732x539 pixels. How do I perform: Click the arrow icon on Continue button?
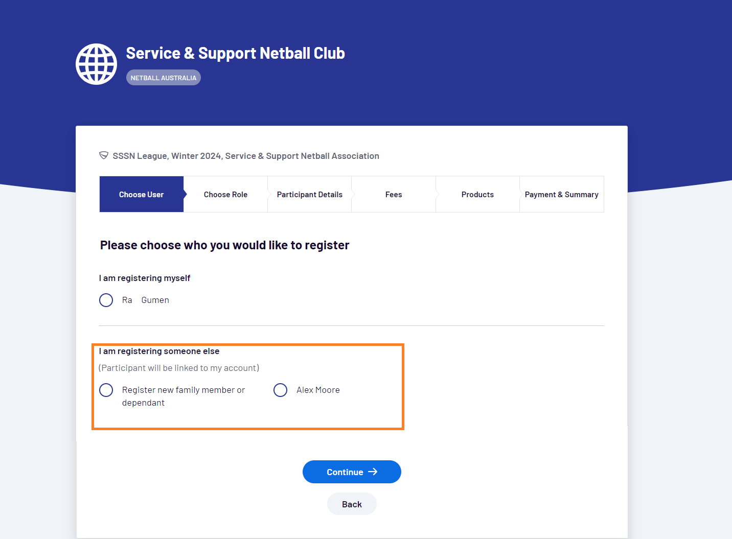point(373,472)
